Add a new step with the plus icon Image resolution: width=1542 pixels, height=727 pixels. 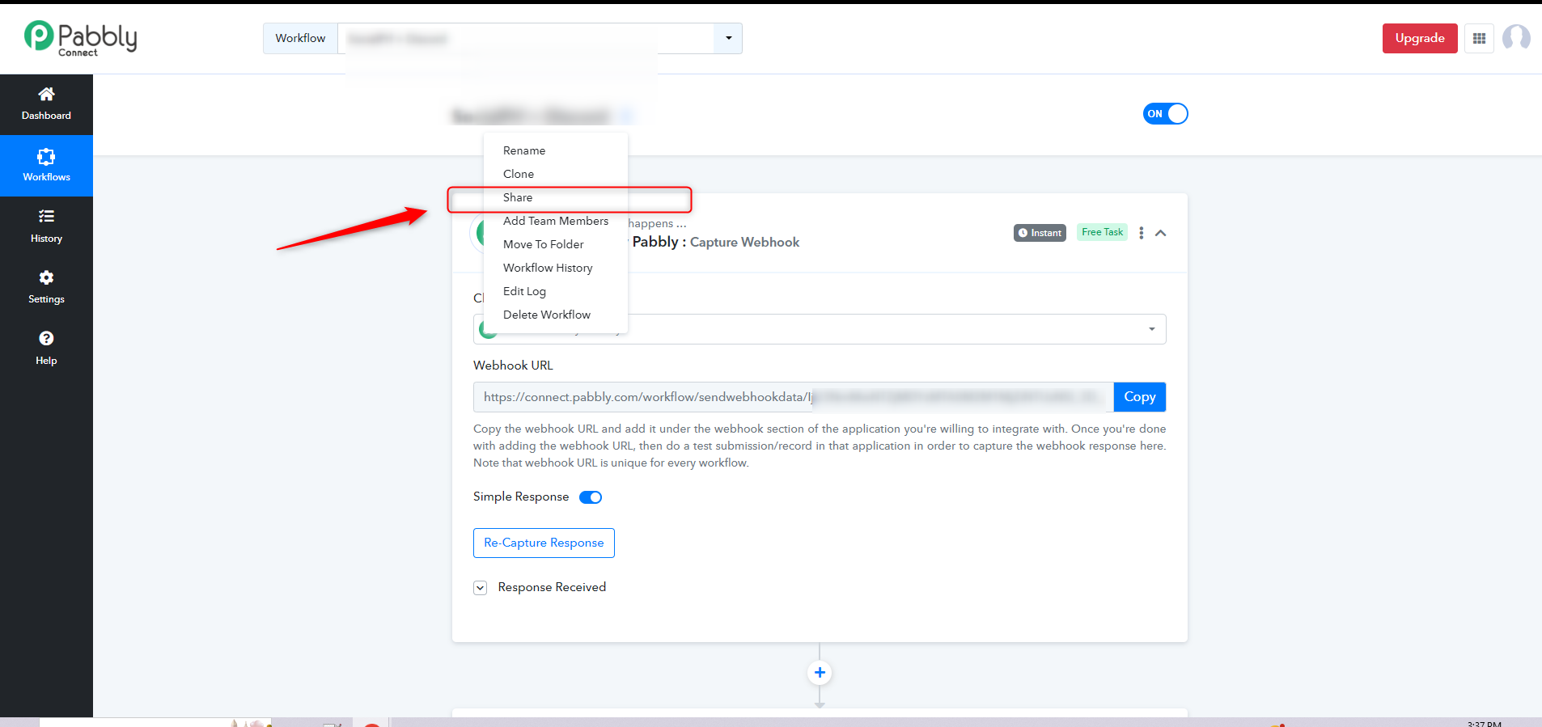820,673
